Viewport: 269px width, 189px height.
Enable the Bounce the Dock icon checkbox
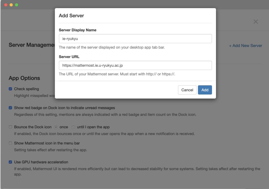click(10, 127)
